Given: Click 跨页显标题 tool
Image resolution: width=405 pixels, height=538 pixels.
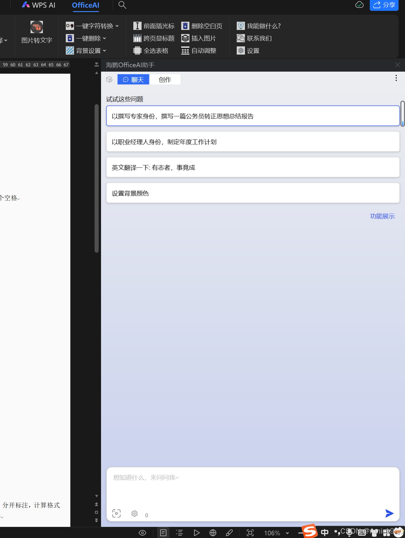Looking at the screenshot, I should 154,38.
